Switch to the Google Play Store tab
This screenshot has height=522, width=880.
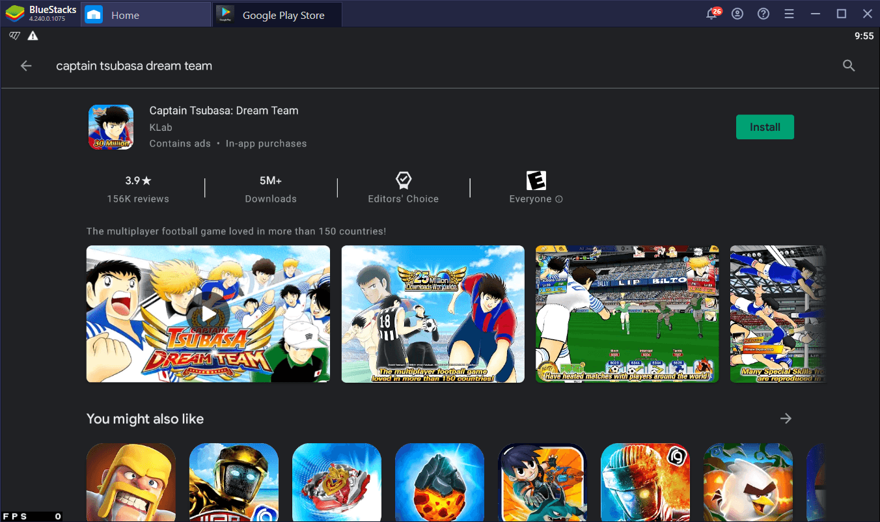(277, 15)
